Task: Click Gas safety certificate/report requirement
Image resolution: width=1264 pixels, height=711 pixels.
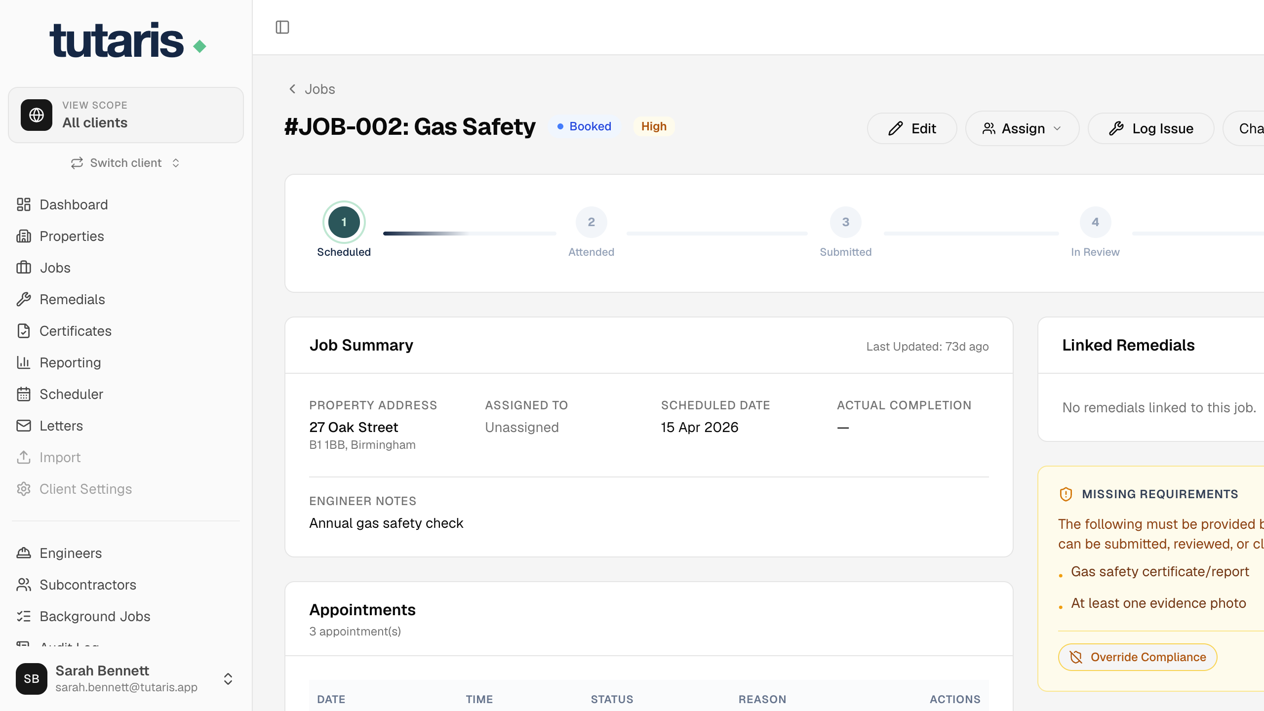Action: coord(1160,572)
